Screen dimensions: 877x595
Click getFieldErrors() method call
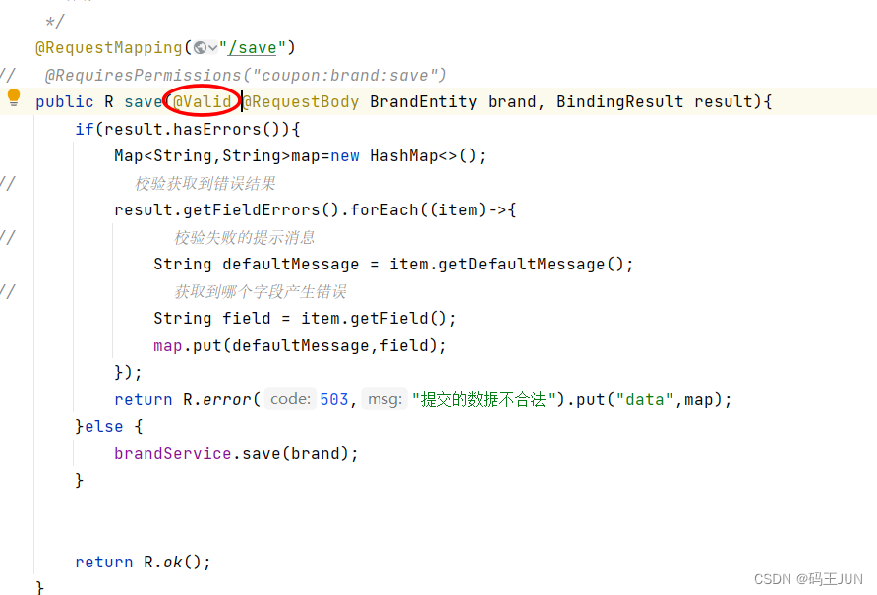click(262, 210)
